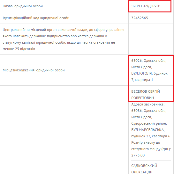The width and height of the screenshot is (174, 174).
Task: Click the "Центральний чи місцевий орган" row text
Action: click(63, 39)
